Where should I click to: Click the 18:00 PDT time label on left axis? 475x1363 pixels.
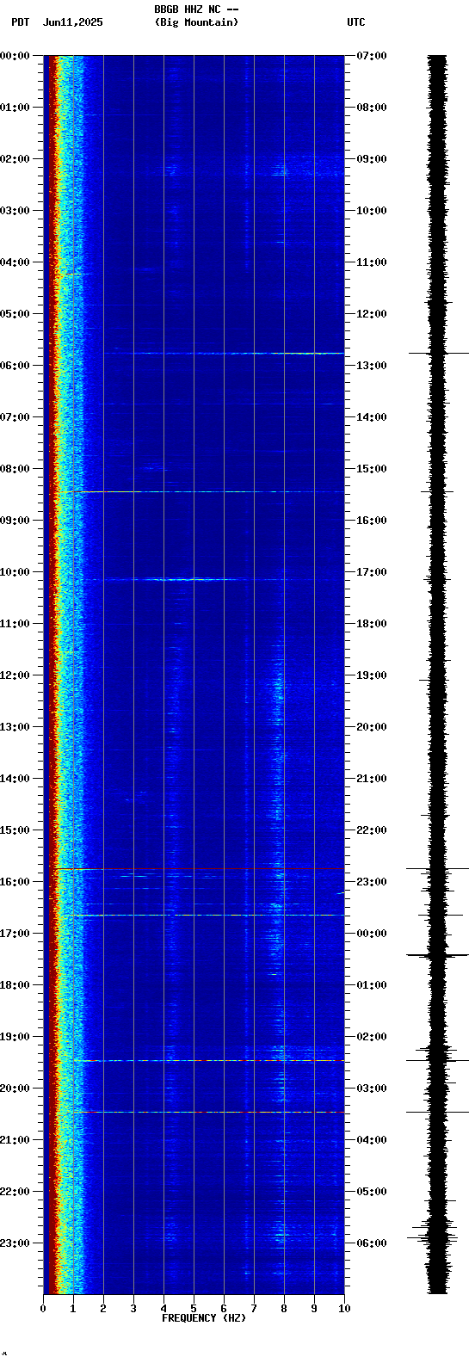pos(15,985)
